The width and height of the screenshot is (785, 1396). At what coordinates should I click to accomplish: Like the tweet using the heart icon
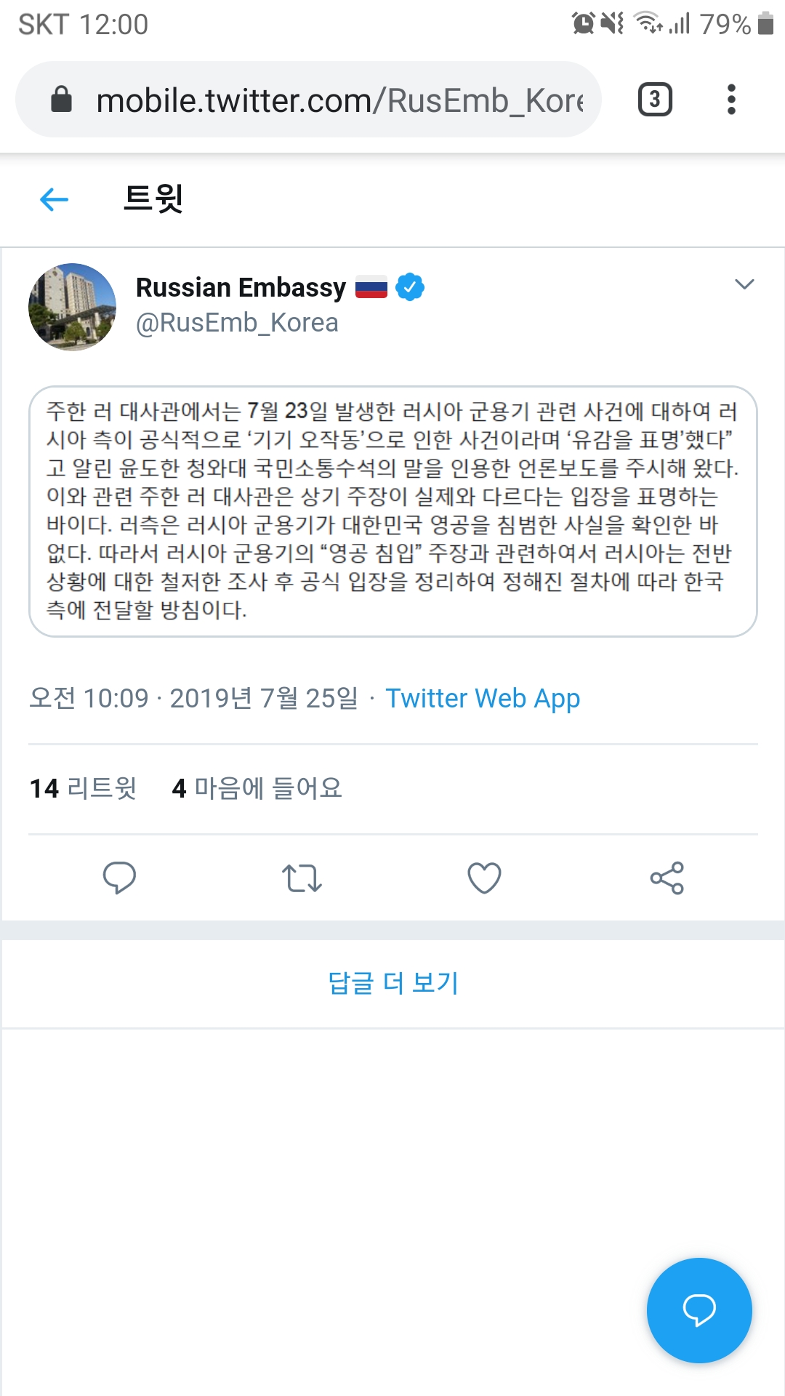(x=483, y=878)
